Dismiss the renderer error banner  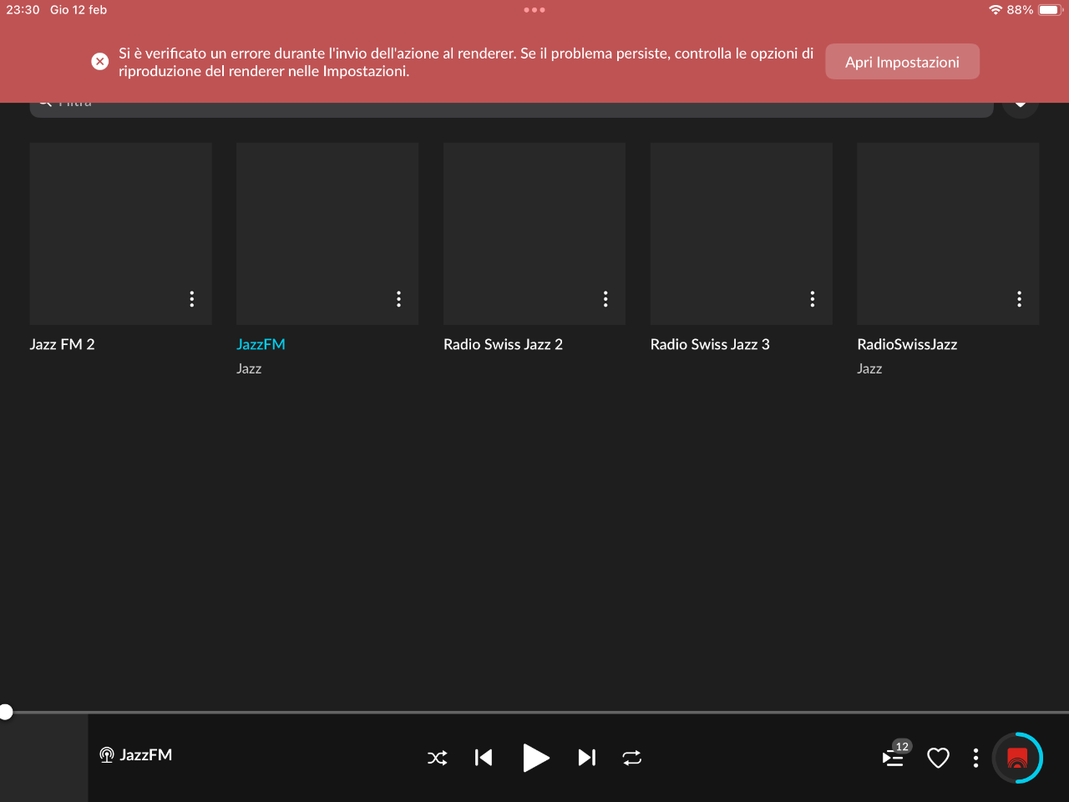pyautogui.click(x=99, y=62)
